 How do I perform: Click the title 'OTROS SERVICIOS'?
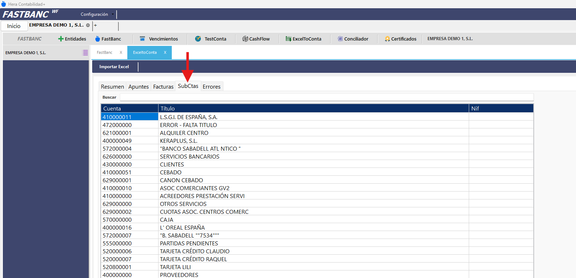coord(183,204)
